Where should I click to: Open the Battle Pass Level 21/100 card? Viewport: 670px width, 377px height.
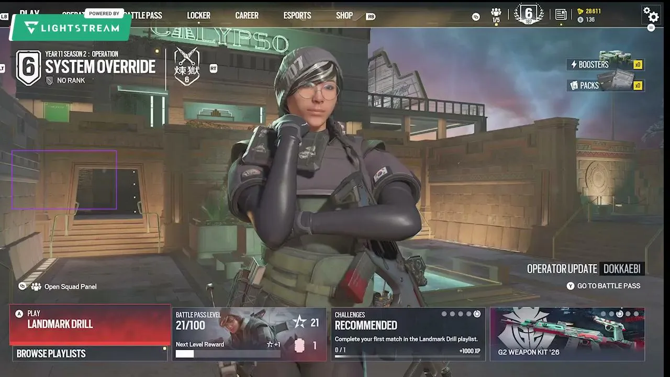click(x=249, y=334)
